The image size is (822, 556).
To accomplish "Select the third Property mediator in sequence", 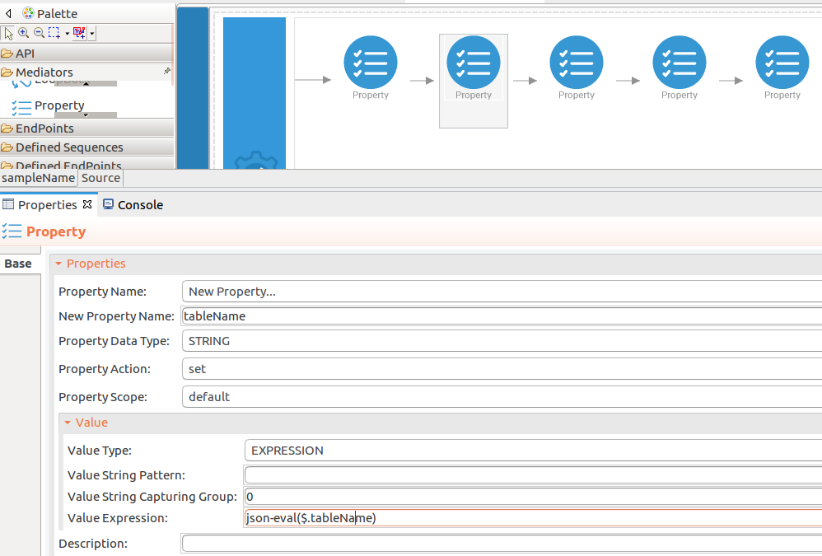I will point(576,68).
